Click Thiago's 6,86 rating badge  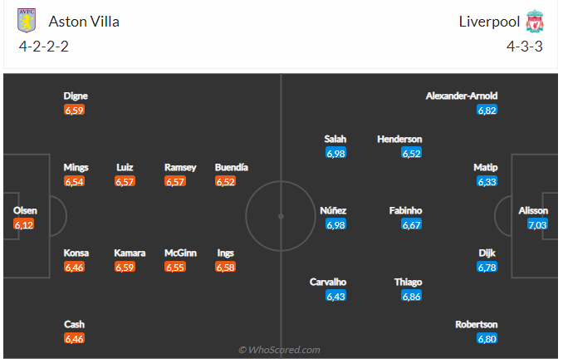click(x=411, y=296)
